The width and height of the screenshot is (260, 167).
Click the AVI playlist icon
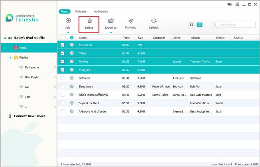(21, 87)
